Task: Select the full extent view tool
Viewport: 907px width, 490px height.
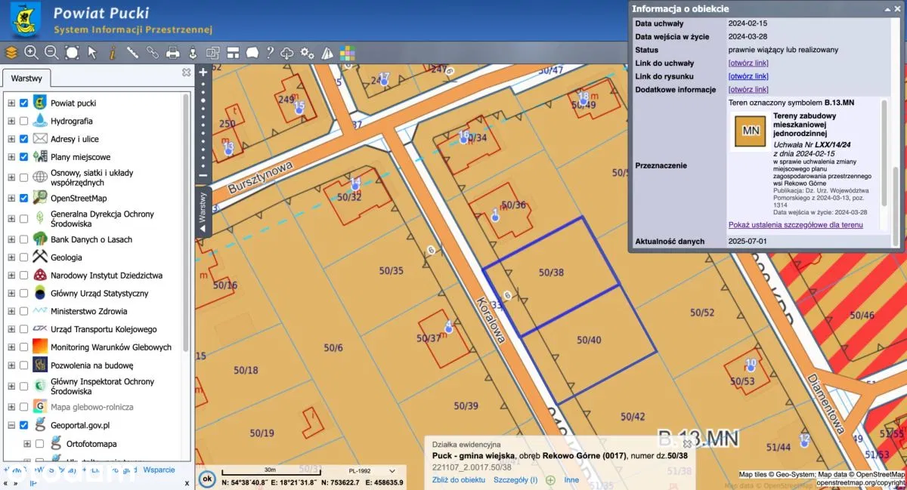Action: point(72,53)
